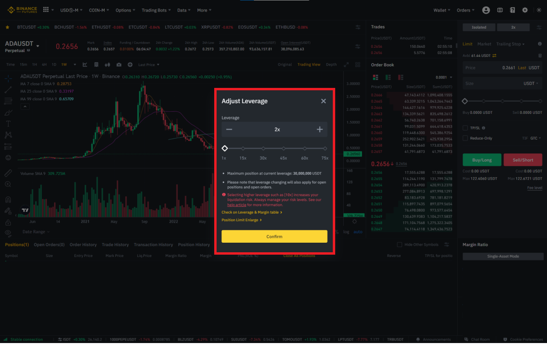Select the ruler measure tool
547x344 pixels.
click(x=8, y=173)
